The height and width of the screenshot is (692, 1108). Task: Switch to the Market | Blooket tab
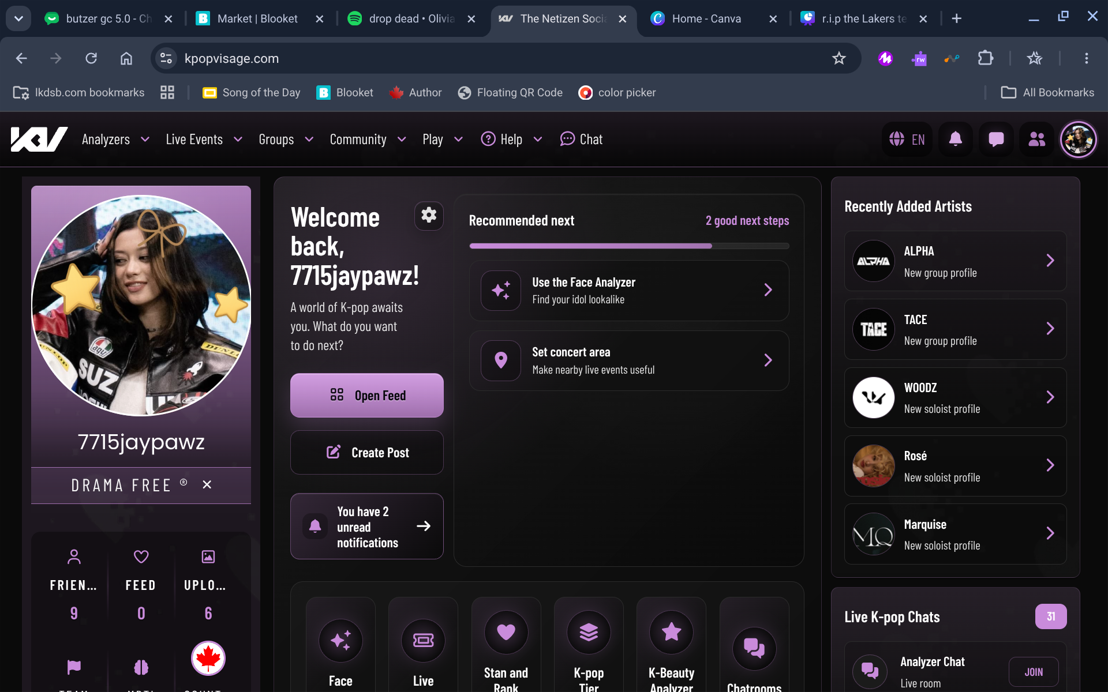(258, 18)
